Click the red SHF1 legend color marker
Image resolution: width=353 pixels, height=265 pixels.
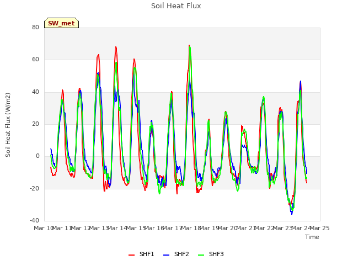point(131,255)
